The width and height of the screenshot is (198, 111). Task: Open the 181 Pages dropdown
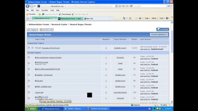(x=32, y=30)
